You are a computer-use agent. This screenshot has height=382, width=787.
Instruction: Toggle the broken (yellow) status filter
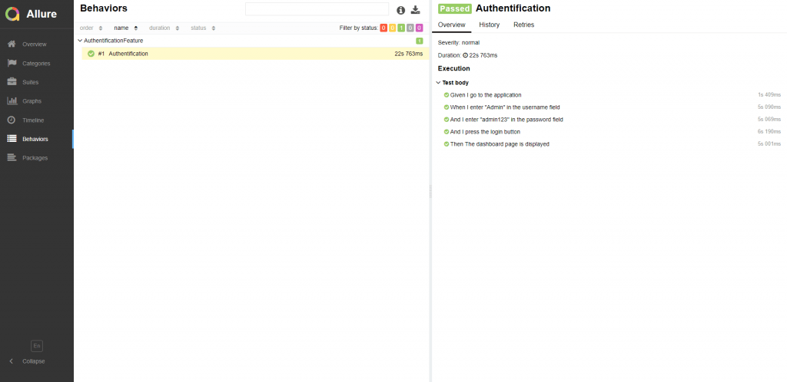tap(393, 28)
